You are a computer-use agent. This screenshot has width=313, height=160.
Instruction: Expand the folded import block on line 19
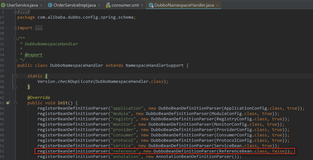coord(15,28)
